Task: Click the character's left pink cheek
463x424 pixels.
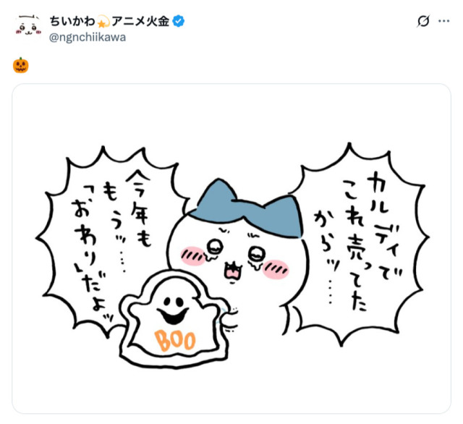Action: coord(193,255)
